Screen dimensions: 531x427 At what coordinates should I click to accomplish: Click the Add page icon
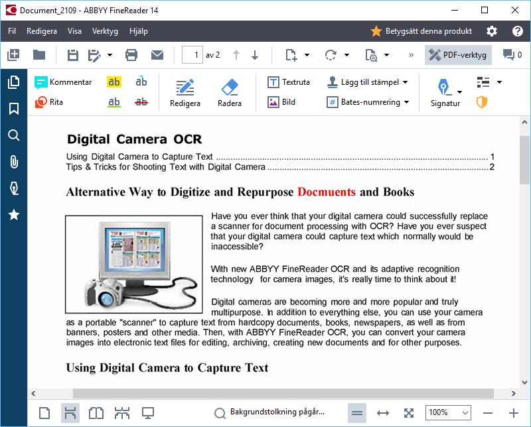tap(291, 55)
